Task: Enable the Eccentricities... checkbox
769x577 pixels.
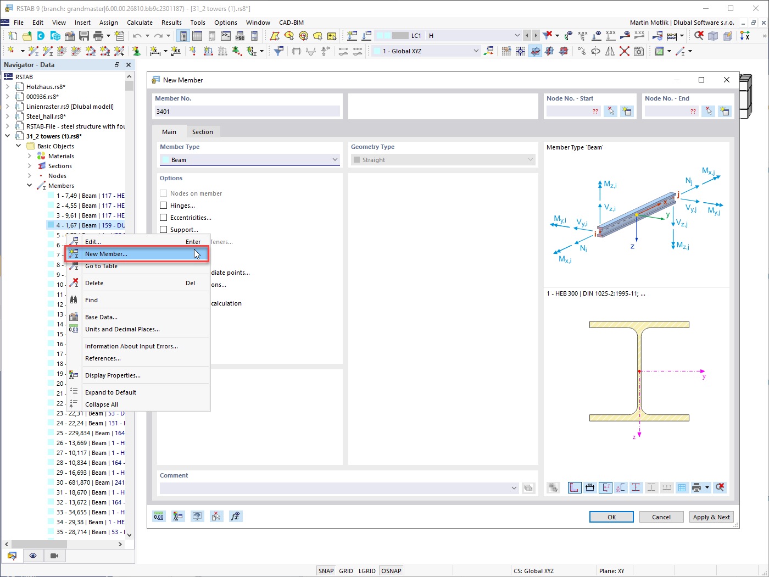Action: coord(163,218)
